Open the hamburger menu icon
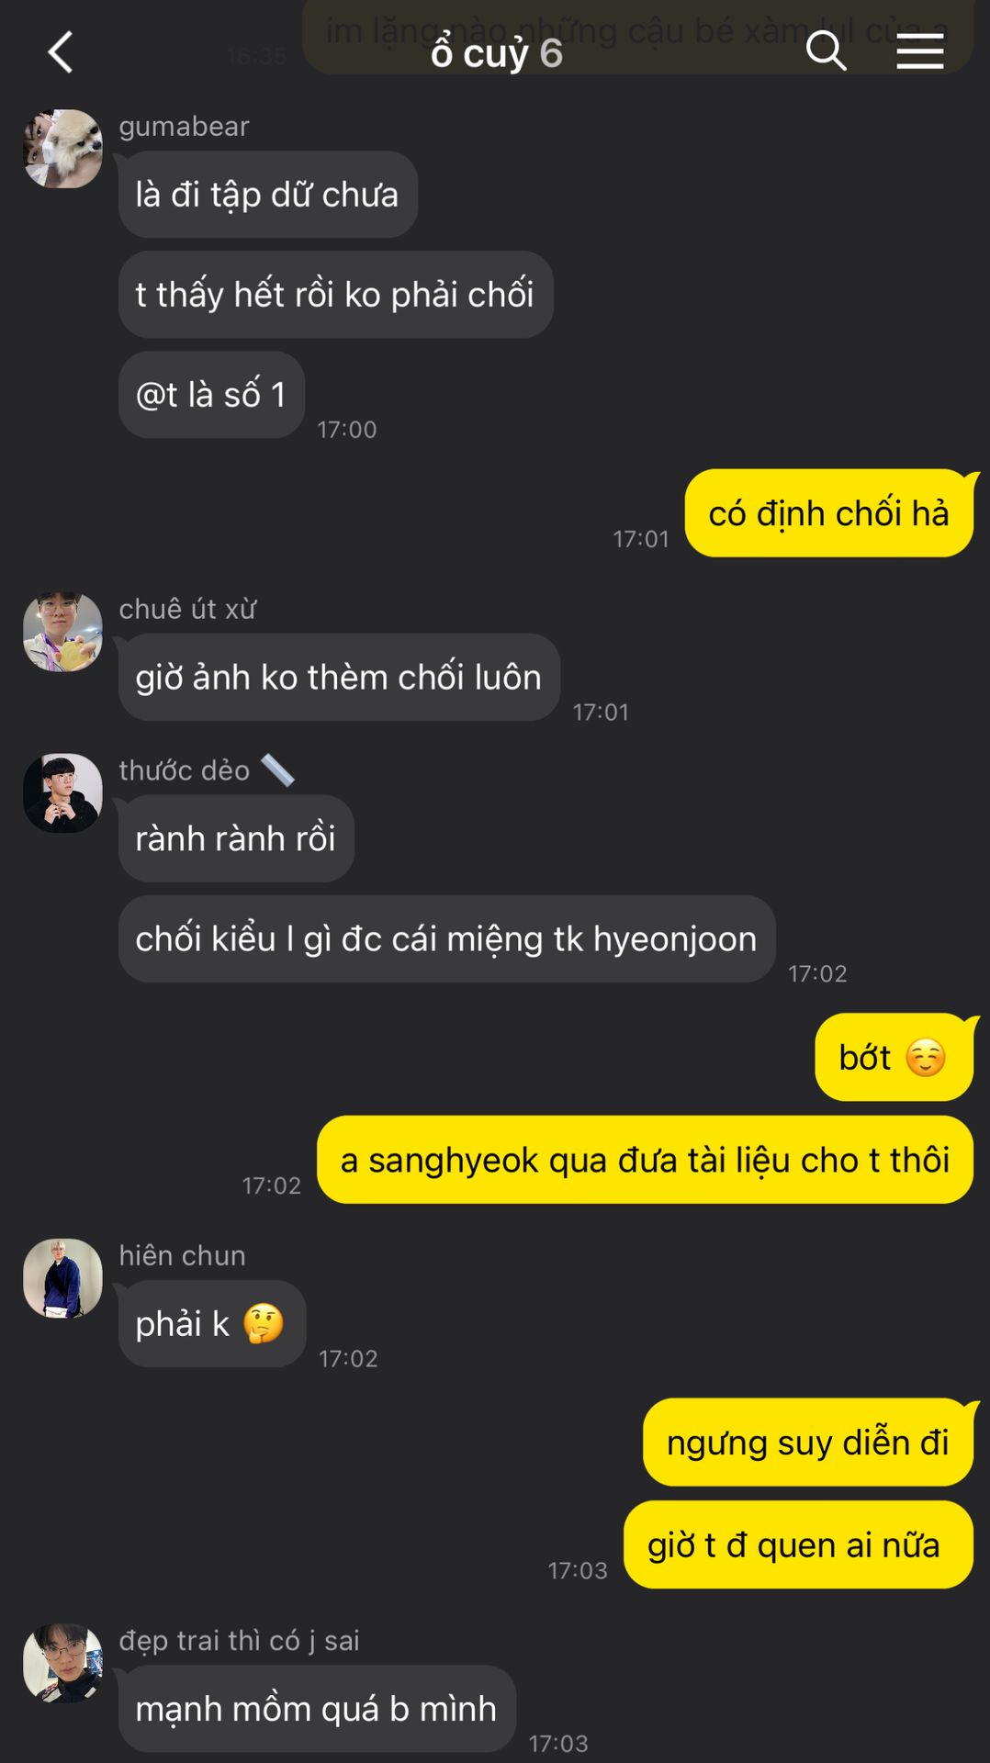 pos(920,51)
